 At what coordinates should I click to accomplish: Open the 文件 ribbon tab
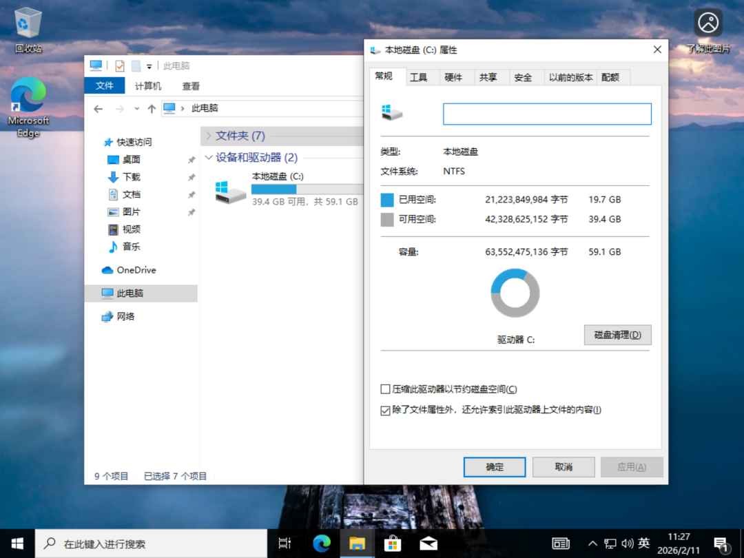(105, 85)
